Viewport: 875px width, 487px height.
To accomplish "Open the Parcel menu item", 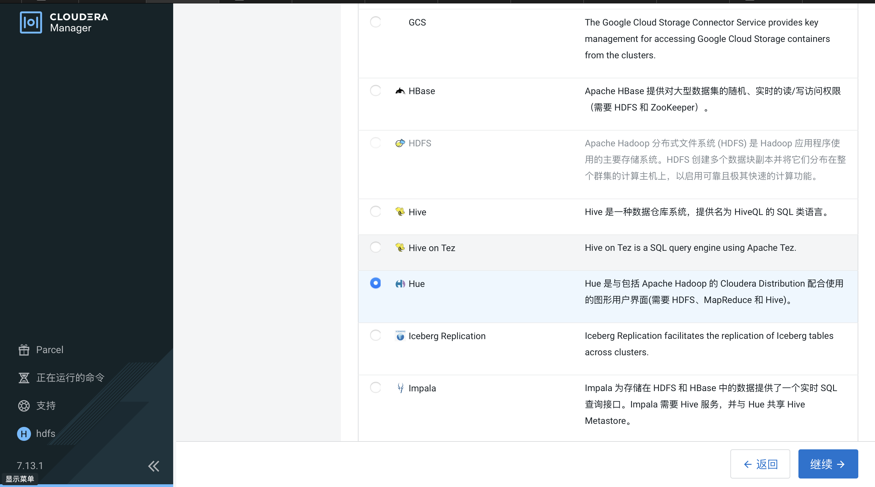I will [x=50, y=349].
